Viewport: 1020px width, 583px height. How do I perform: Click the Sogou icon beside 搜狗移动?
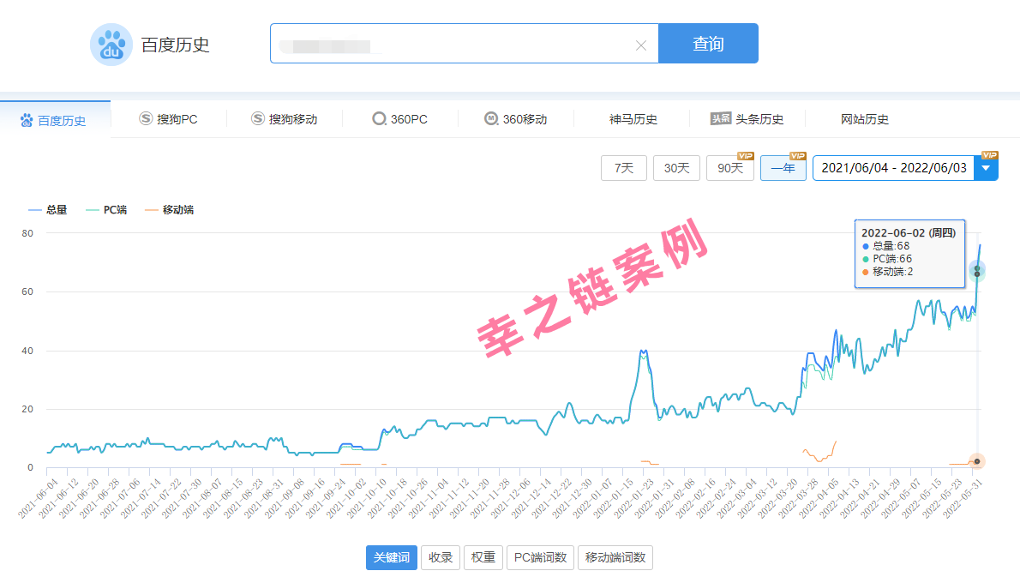click(258, 118)
